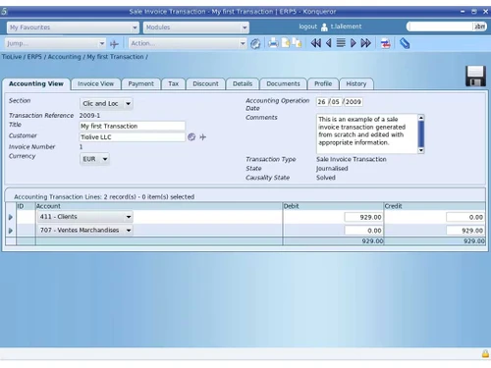Click the padlock icon in status bar

485,353
